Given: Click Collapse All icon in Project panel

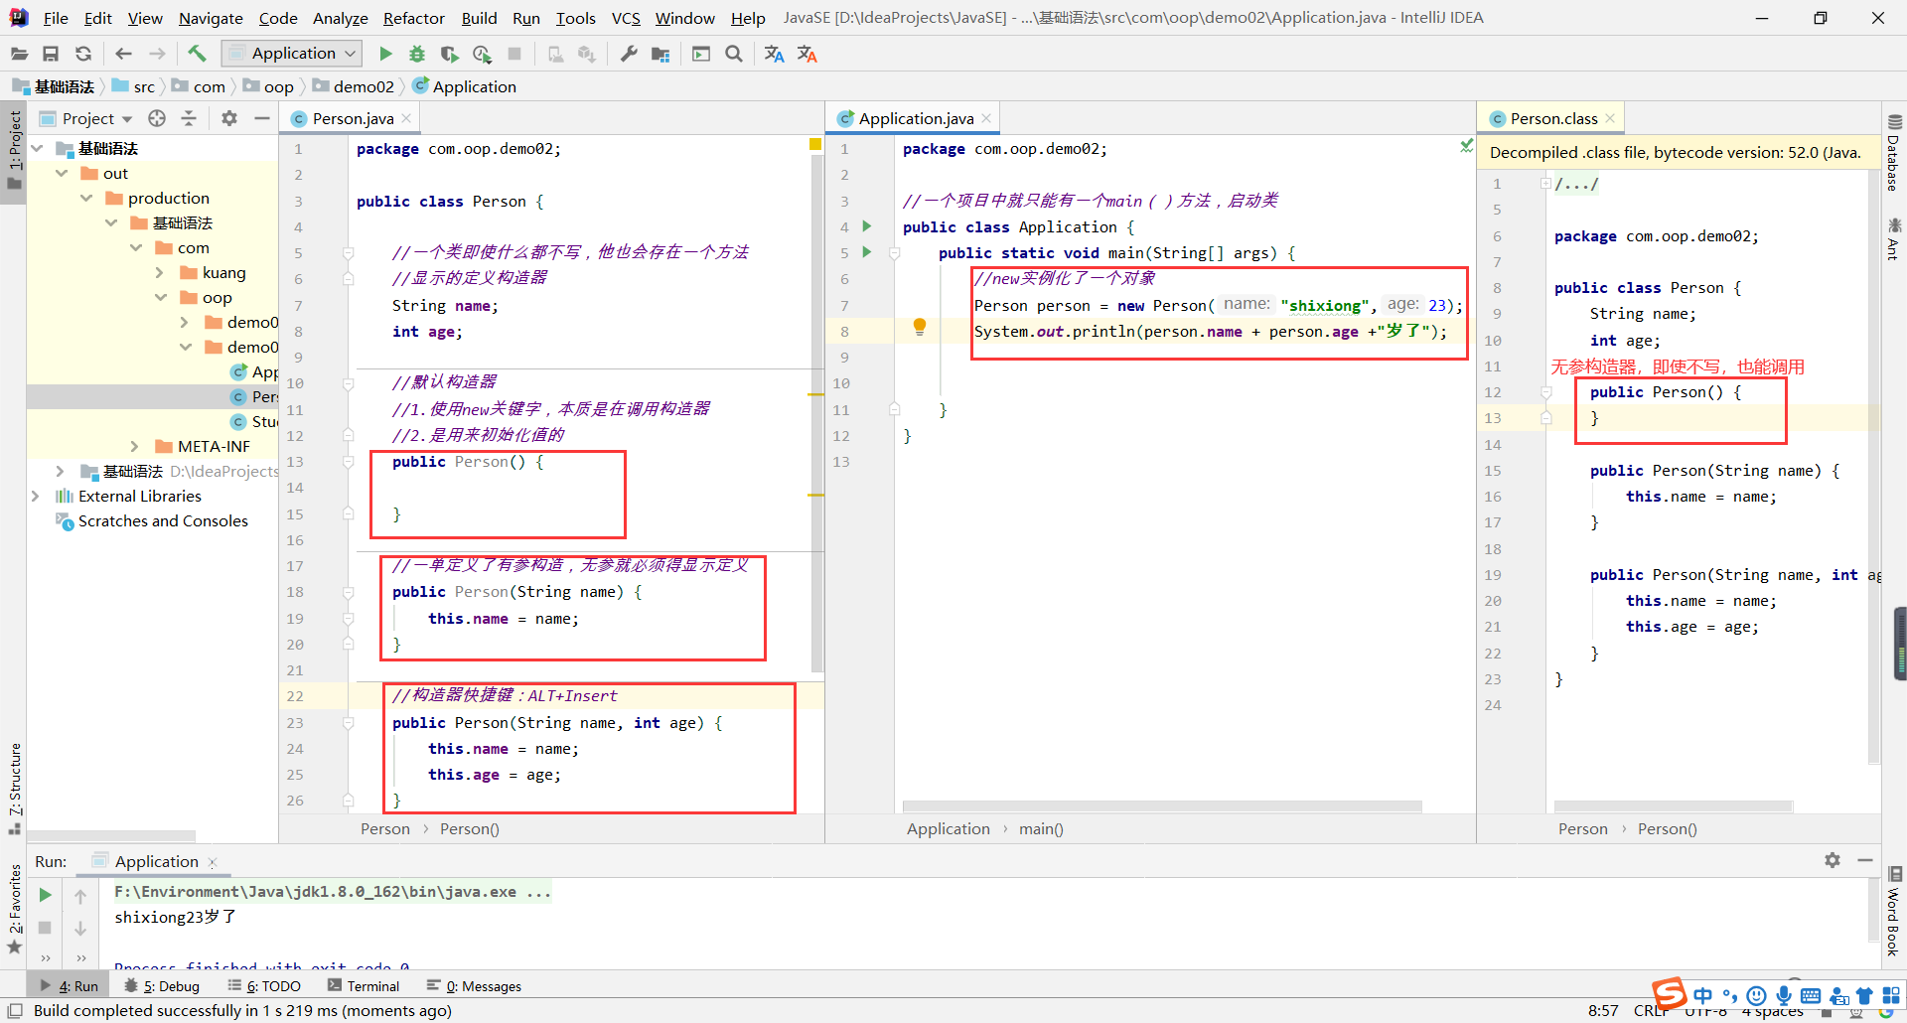Looking at the screenshot, I should coord(189,118).
